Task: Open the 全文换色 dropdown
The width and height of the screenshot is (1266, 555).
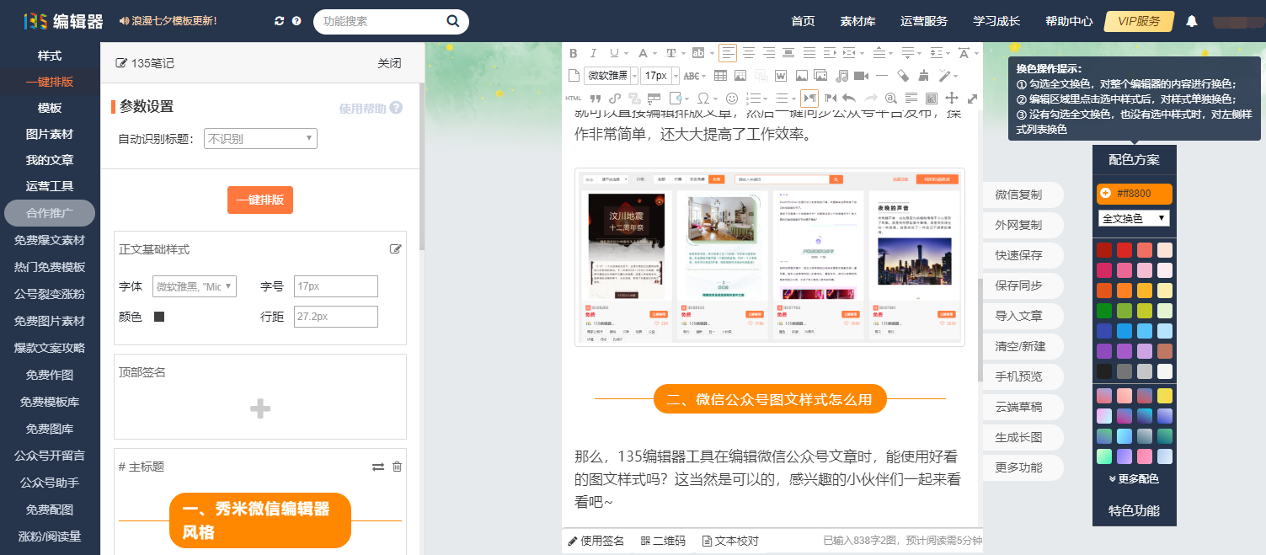Action: [x=1135, y=218]
